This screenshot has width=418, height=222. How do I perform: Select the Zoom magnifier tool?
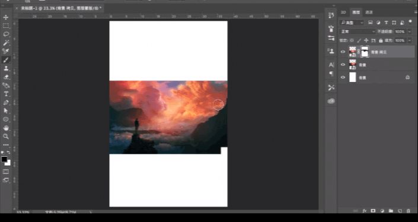click(x=5, y=137)
